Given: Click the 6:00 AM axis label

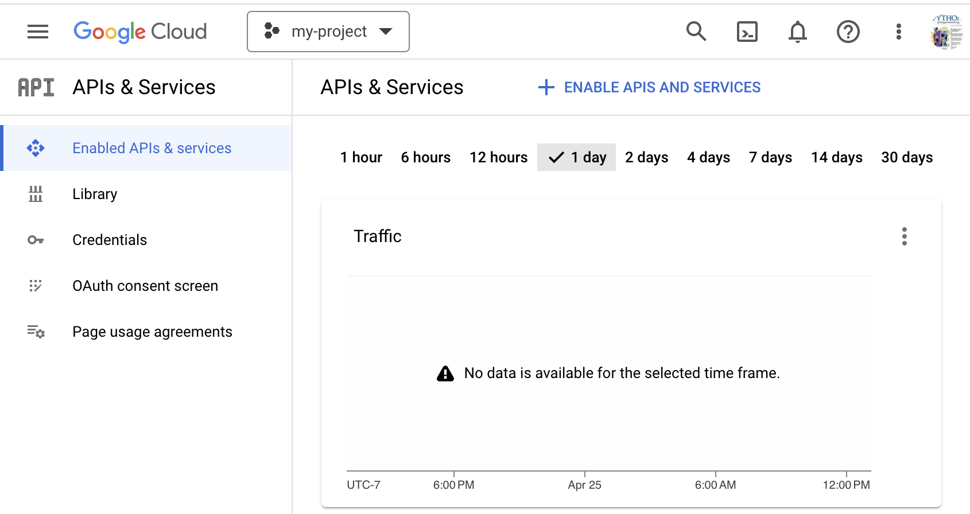Looking at the screenshot, I should click(x=716, y=485).
